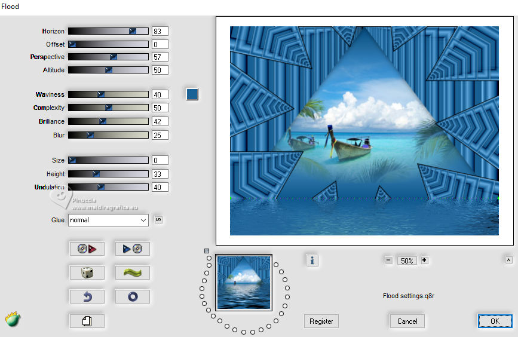The width and height of the screenshot is (518, 337).
Task: Open the info 'i' button
Action: (x=312, y=261)
